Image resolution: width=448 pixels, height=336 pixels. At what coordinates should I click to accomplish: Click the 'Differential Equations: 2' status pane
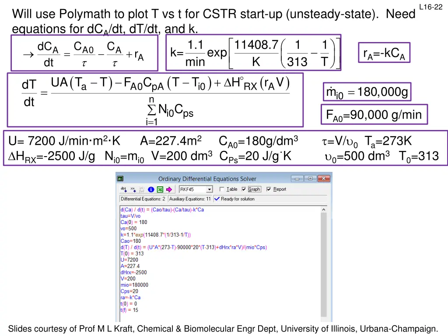pyautogui.click(x=143, y=199)
